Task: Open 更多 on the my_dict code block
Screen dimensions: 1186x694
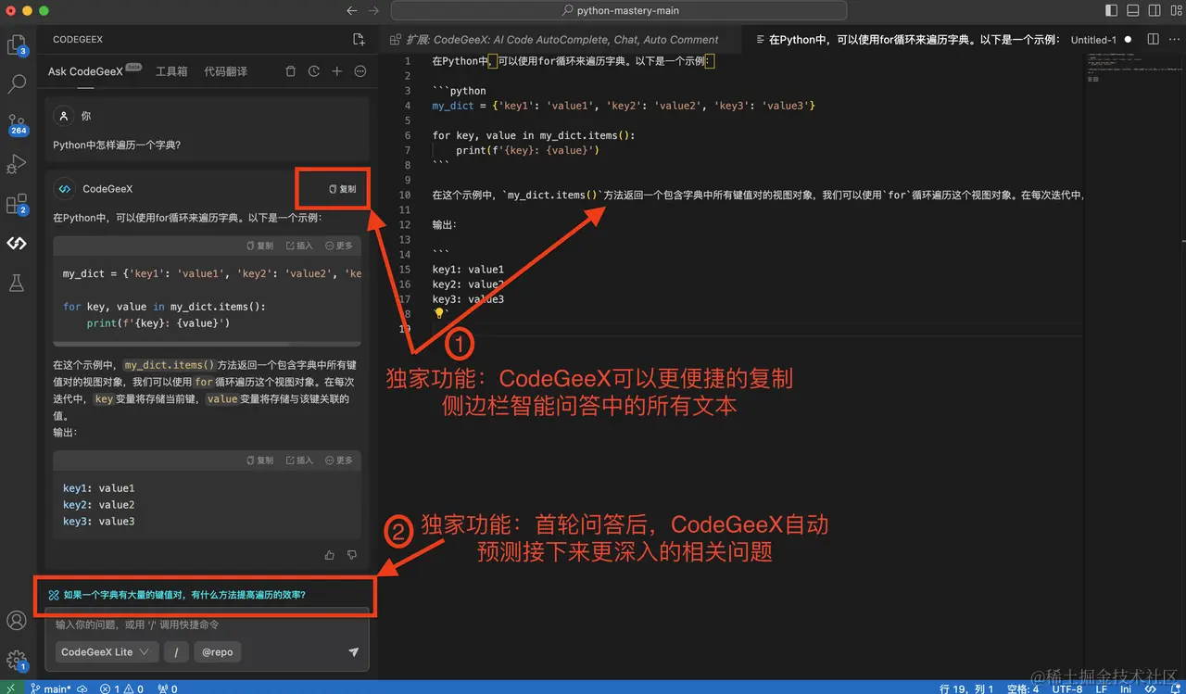Action: (x=339, y=246)
